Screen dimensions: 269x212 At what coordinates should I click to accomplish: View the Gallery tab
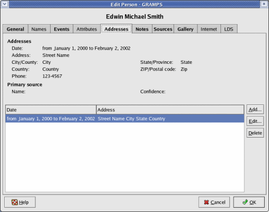pos(186,29)
